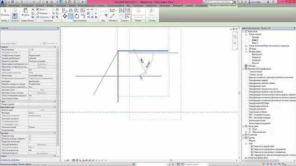Click the navigation zoom wheel icon in canvas

tap(235, 36)
